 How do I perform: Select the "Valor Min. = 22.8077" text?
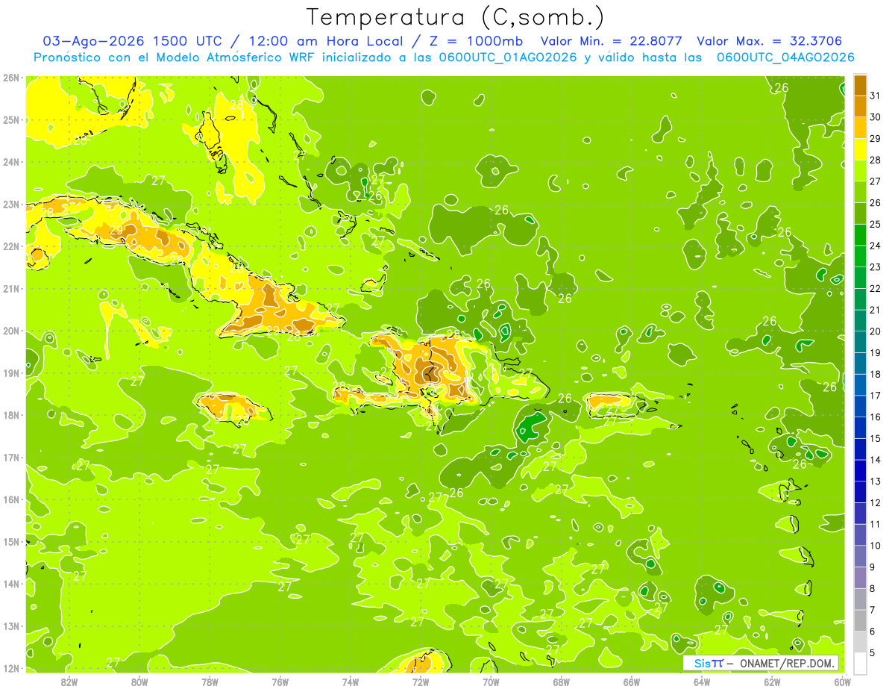(x=612, y=41)
